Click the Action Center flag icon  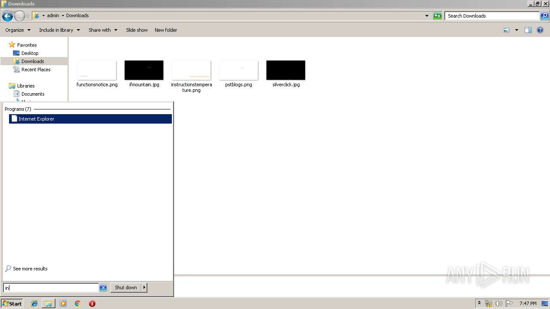509,303
